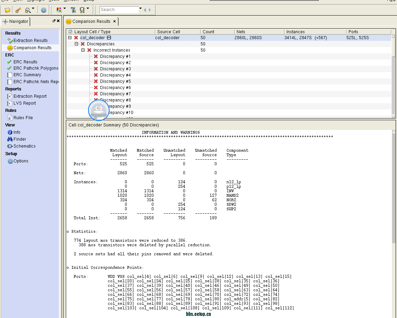Go to next search result arrow

point(150,10)
